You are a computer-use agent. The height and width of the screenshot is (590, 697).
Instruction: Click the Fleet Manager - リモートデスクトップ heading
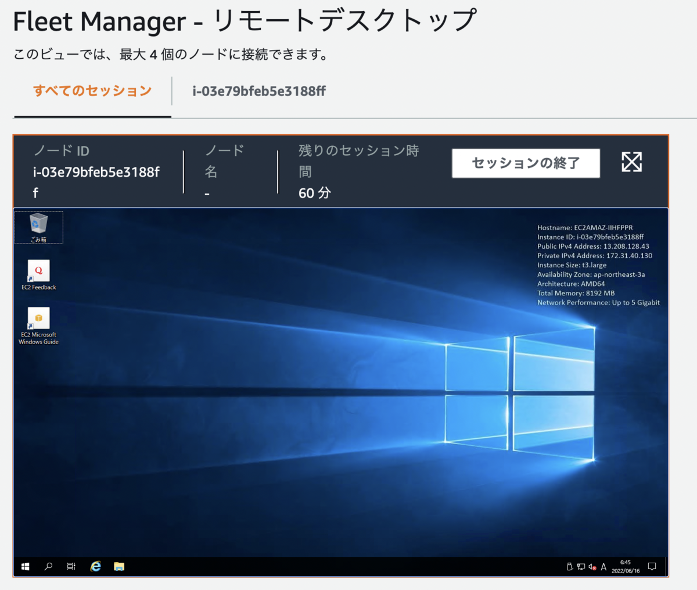tap(245, 22)
